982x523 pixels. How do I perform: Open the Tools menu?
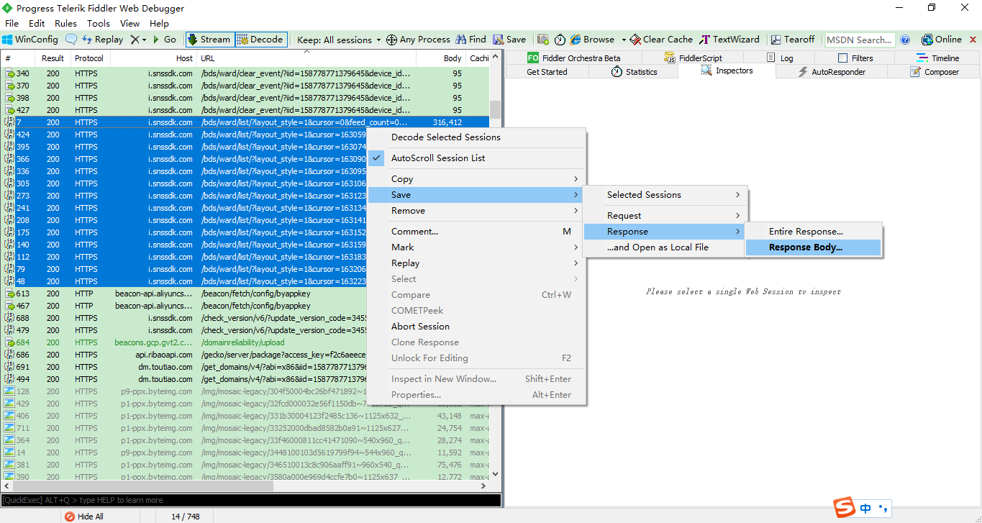point(99,24)
